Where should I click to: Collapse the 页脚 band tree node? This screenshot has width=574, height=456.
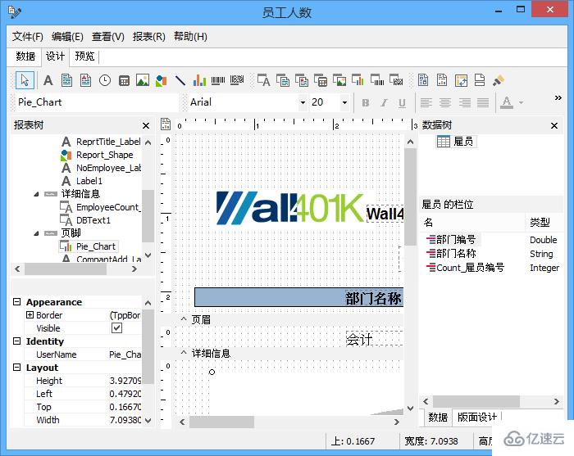[x=36, y=233]
